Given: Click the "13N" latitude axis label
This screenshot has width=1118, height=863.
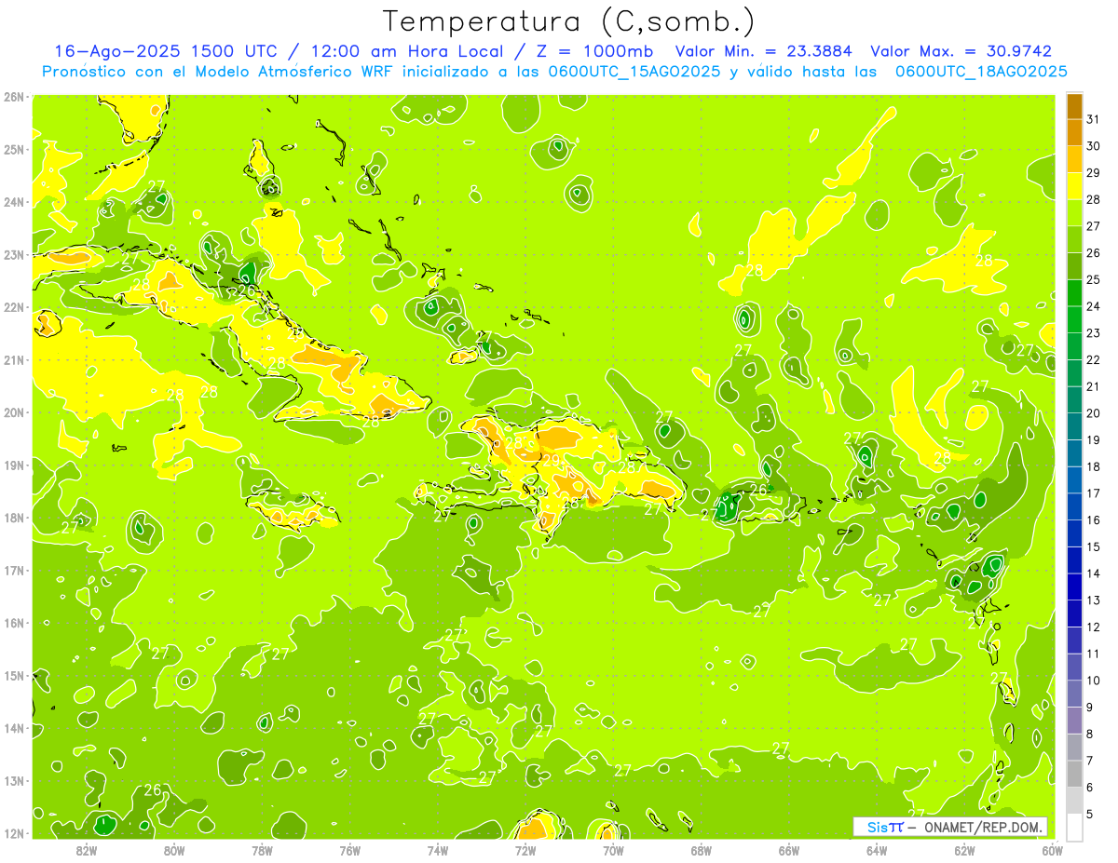Looking at the screenshot, I should [13, 780].
